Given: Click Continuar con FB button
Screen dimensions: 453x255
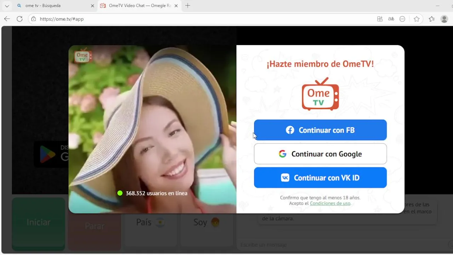Looking at the screenshot, I should [x=320, y=130].
